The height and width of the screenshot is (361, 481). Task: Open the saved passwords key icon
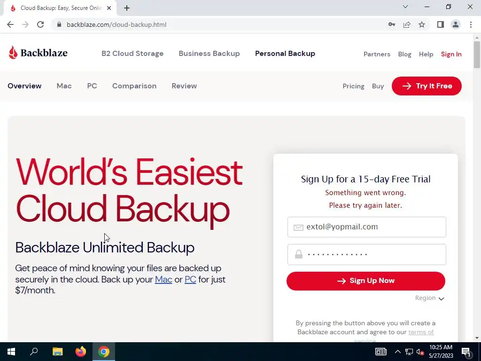[x=392, y=24]
